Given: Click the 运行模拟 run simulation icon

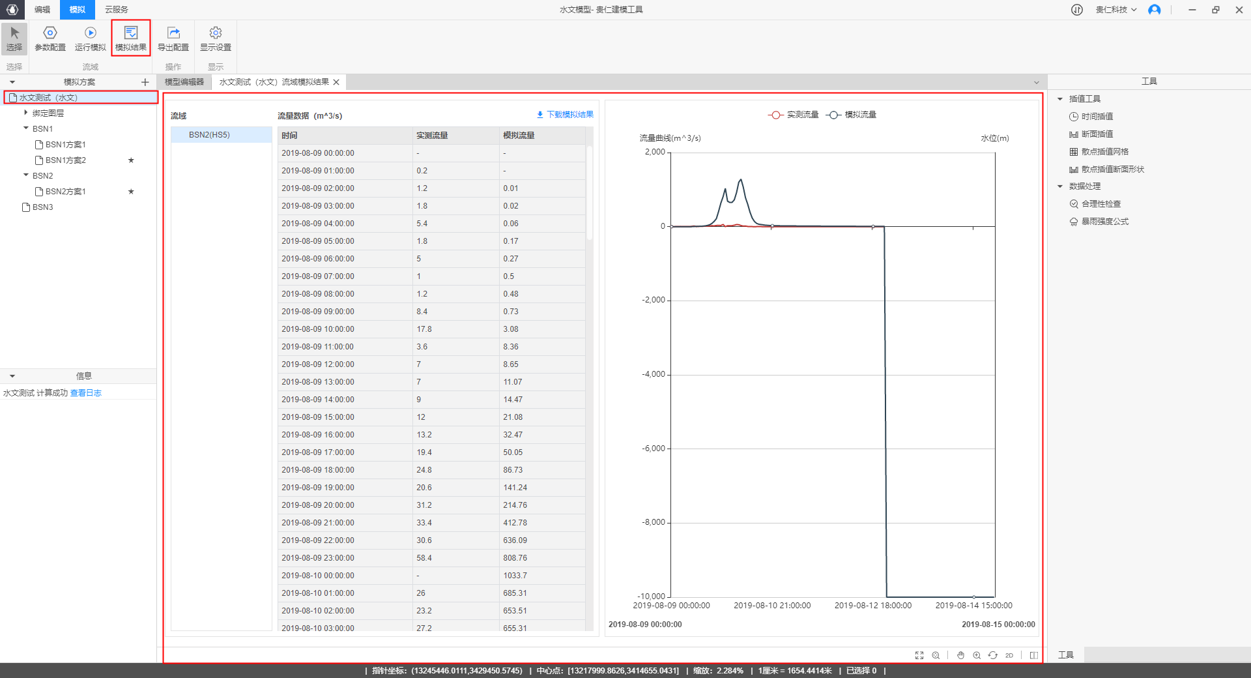Looking at the screenshot, I should coord(90,38).
